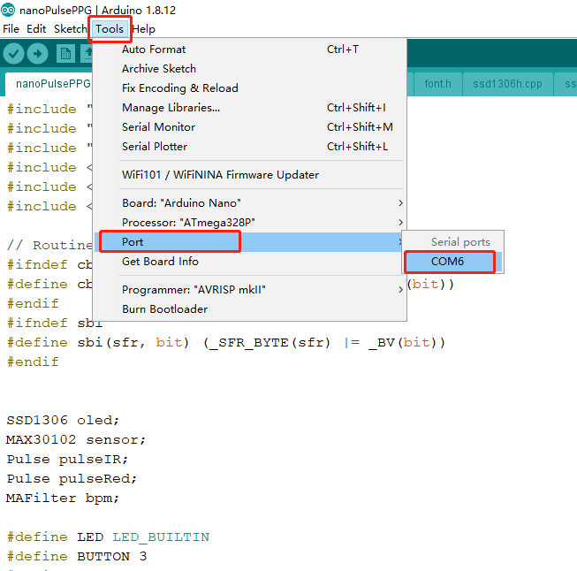This screenshot has width=577, height=571.
Task: Run Burn Bootloader command
Action: point(164,309)
